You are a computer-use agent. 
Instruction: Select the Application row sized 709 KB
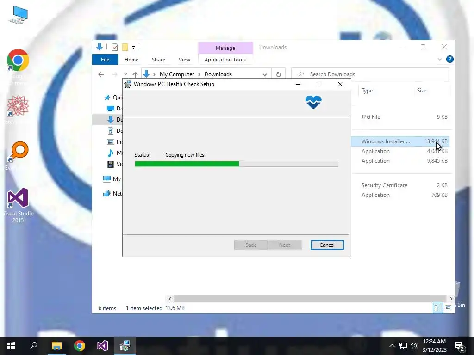click(x=400, y=195)
